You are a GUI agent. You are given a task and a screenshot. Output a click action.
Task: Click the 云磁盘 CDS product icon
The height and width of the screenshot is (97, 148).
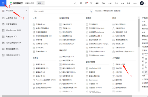(60, 28)
